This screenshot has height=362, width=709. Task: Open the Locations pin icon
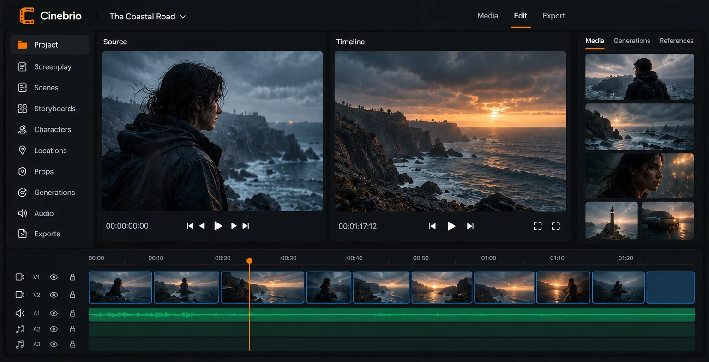[x=22, y=151]
